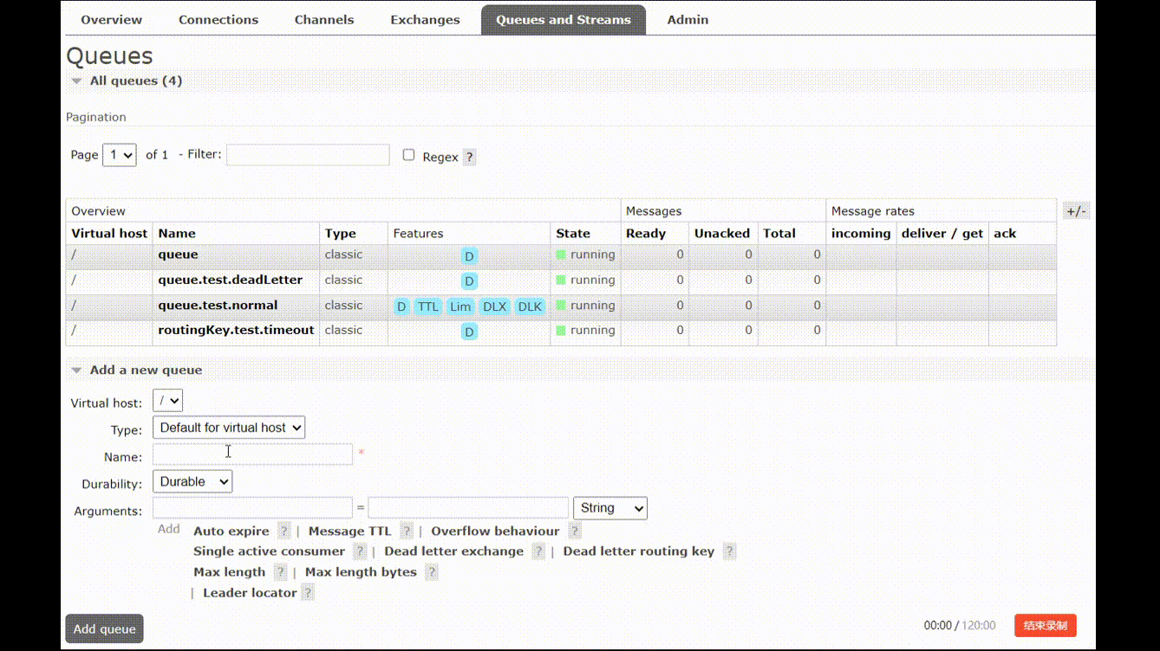The image size is (1160, 651).
Task: Open help for Leader locator argument
Action: [x=308, y=593]
